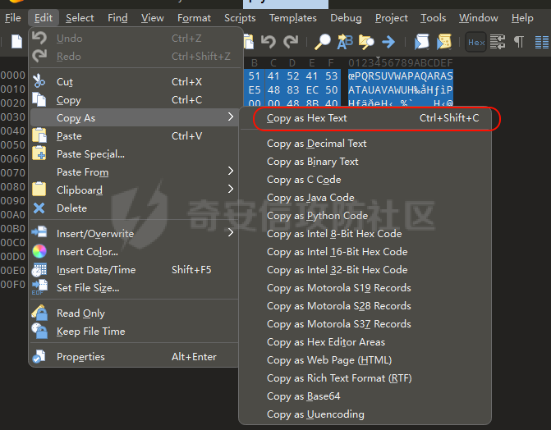The height and width of the screenshot is (430, 551).
Task: Toggle Read Only in Edit menu
Action: pos(80,313)
